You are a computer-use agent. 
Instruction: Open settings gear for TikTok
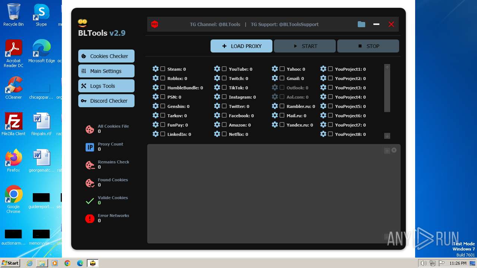217,87
